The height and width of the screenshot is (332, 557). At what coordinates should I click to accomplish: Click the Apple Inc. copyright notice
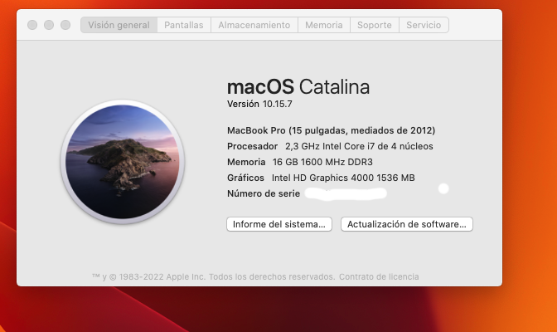point(213,276)
